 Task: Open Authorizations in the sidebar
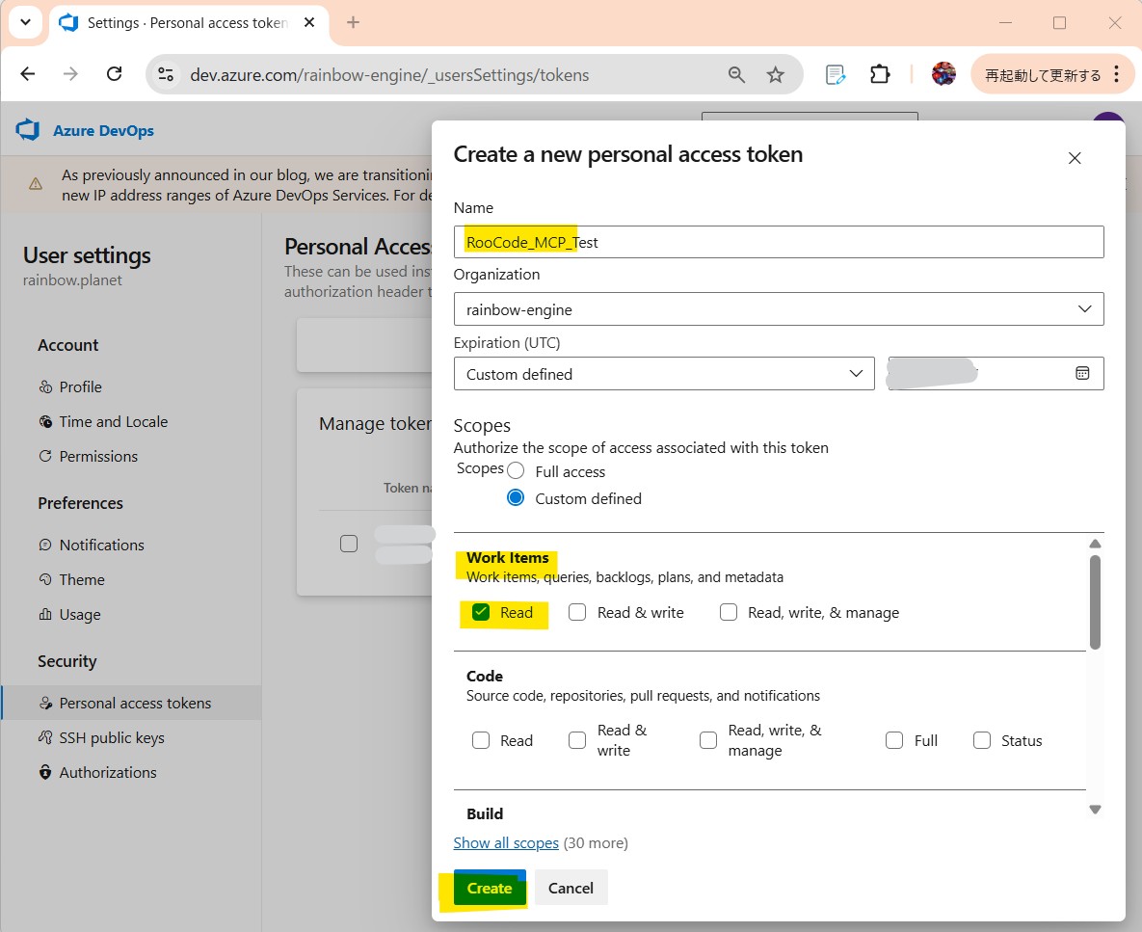pos(108,772)
